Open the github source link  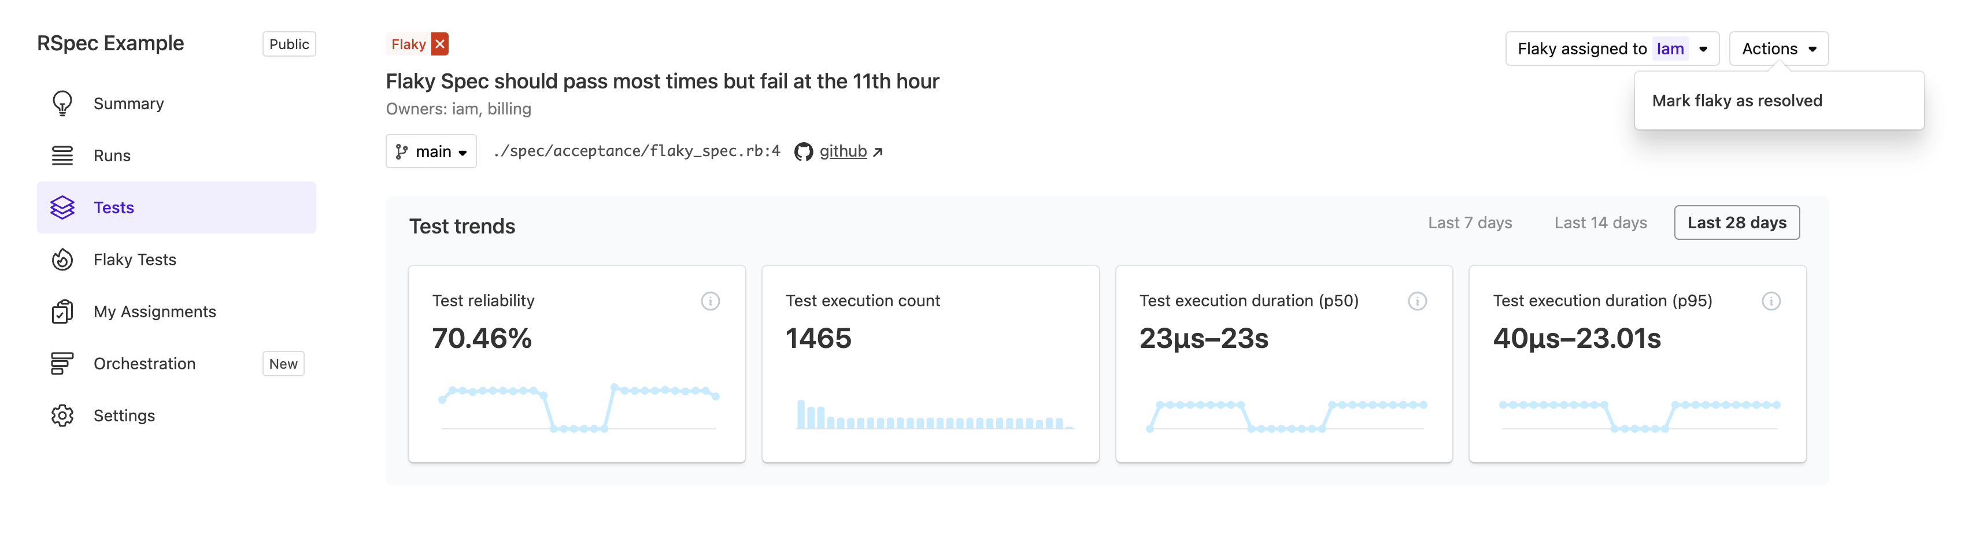(843, 151)
